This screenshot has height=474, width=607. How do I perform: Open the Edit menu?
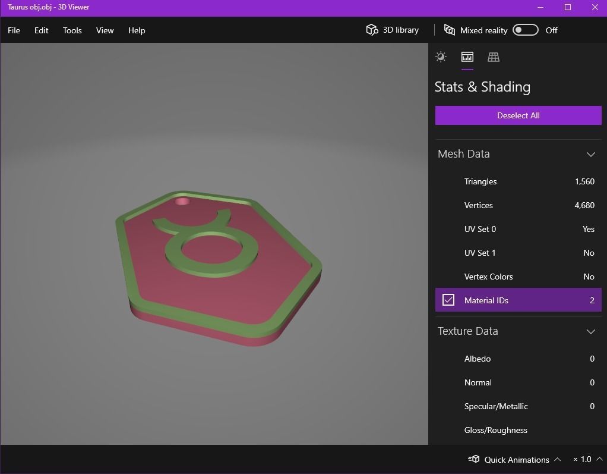point(41,30)
